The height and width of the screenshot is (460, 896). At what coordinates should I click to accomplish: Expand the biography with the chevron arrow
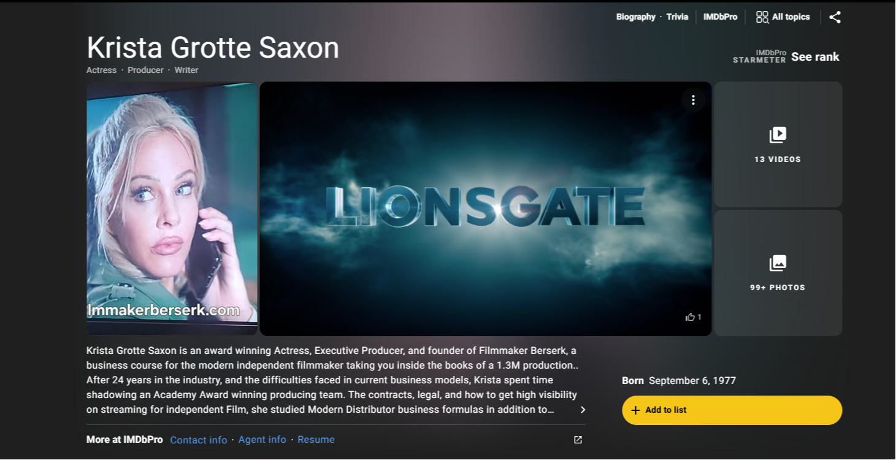point(583,410)
